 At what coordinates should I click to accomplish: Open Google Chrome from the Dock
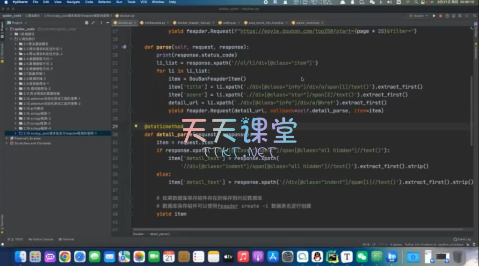point(65,256)
